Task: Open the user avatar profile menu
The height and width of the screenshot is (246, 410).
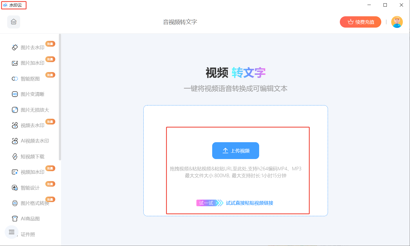Action: tap(397, 22)
